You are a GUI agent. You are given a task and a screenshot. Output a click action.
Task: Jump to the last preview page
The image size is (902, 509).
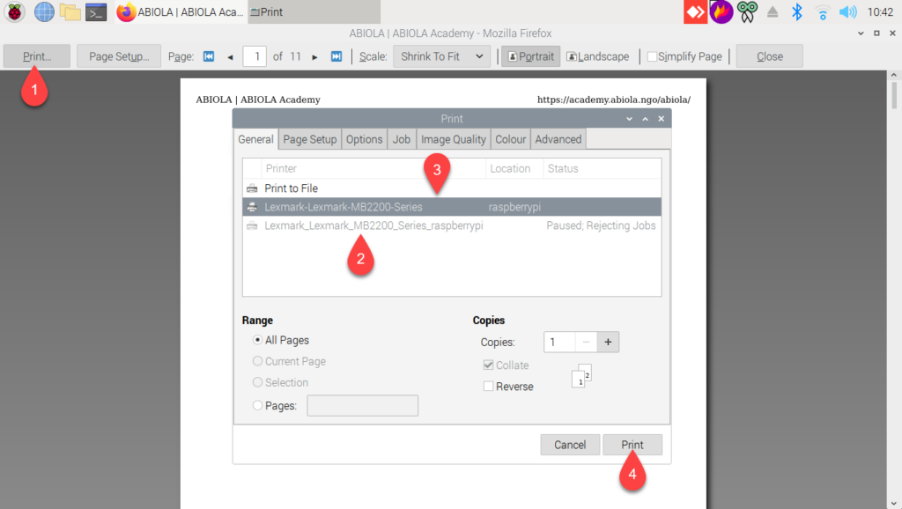point(336,56)
